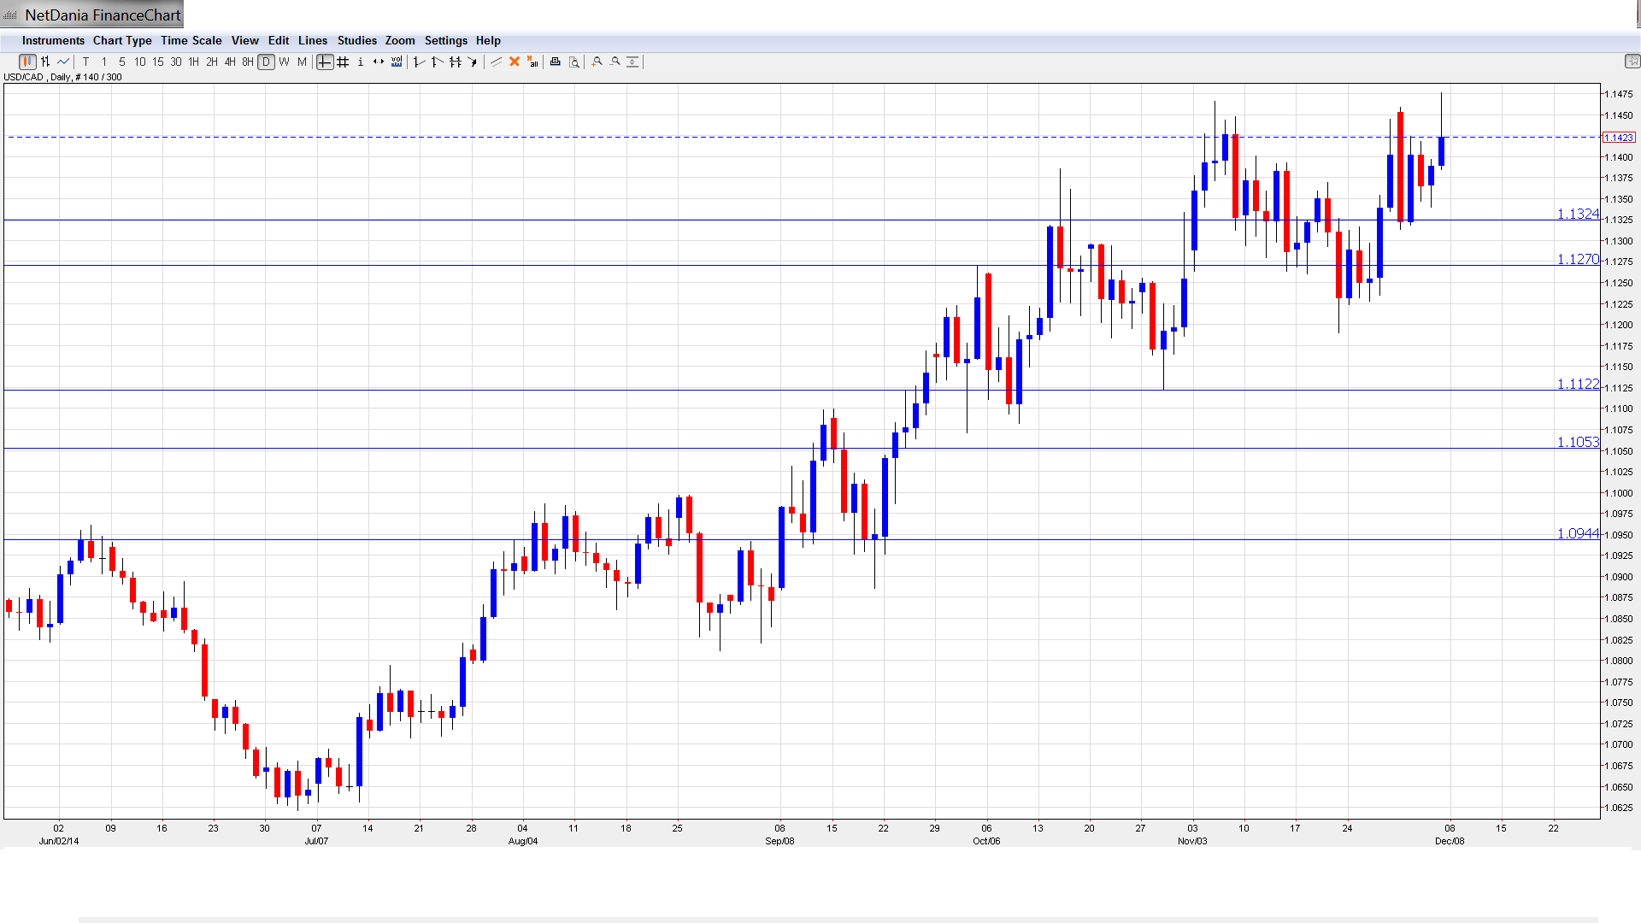Click the 1.1423 current price label

coord(1619,138)
